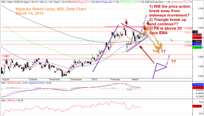Click the green 1.29768 value tag

click(197, 48)
